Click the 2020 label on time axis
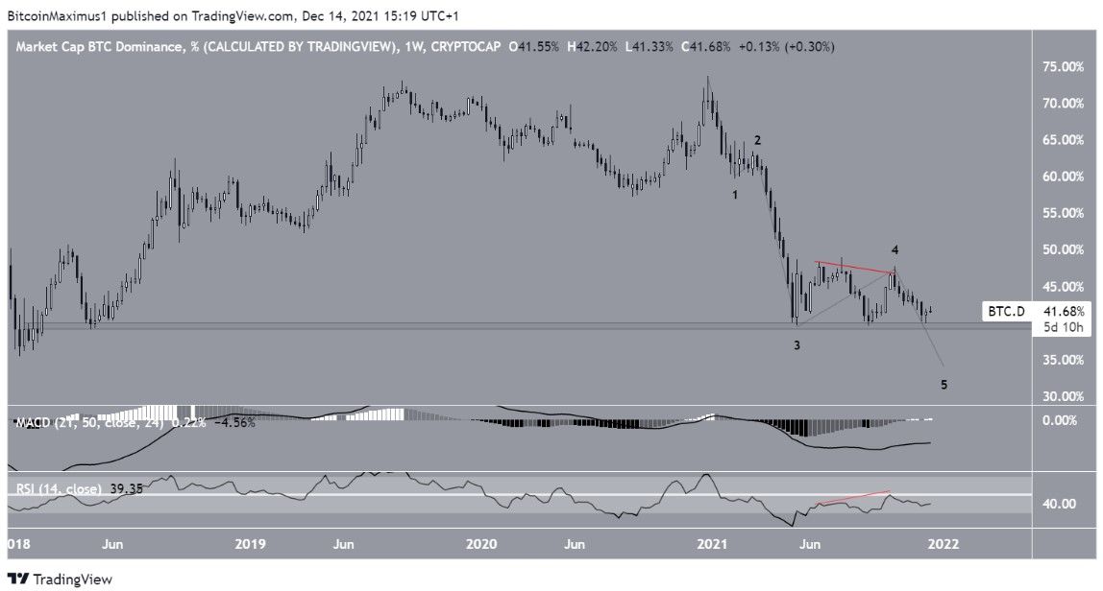 pos(480,544)
